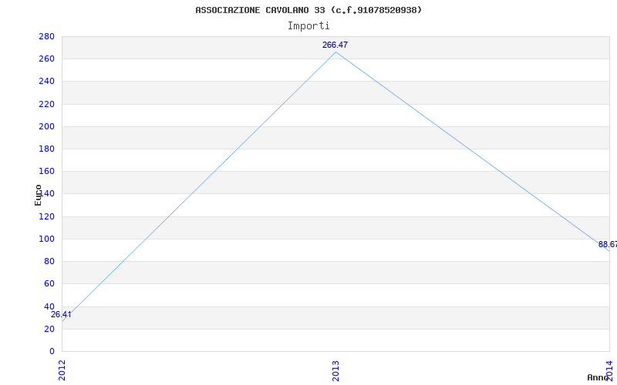
Task: Click the Anno x-axis title
Action: click(598, 377)
